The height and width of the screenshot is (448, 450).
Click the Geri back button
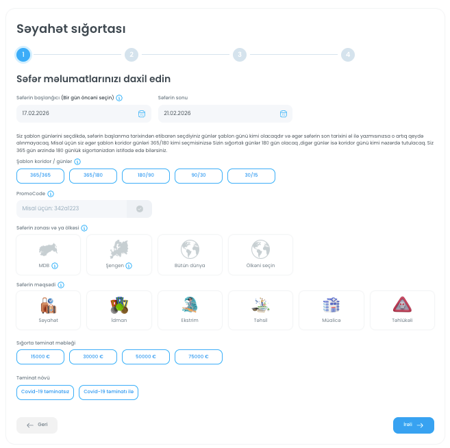click(37, 425)
